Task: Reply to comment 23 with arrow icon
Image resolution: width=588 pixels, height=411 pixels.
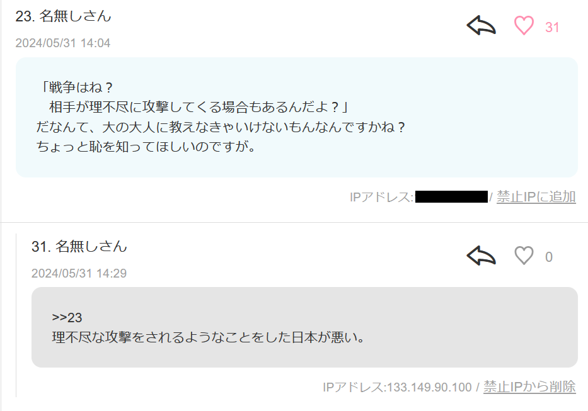Action: (x=481, y=25)
